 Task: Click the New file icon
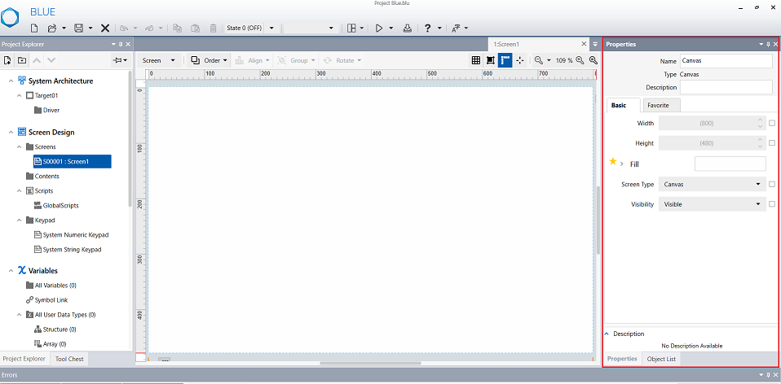pos(34,28)
